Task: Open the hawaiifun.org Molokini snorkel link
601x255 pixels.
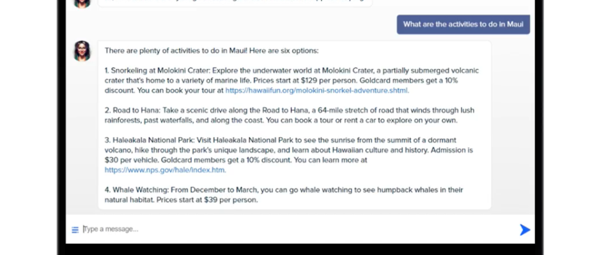Action: [x=317, y=91]
